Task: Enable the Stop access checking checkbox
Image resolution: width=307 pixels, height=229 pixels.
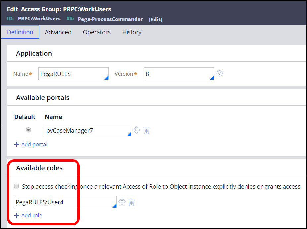Action: pos(16,186)
